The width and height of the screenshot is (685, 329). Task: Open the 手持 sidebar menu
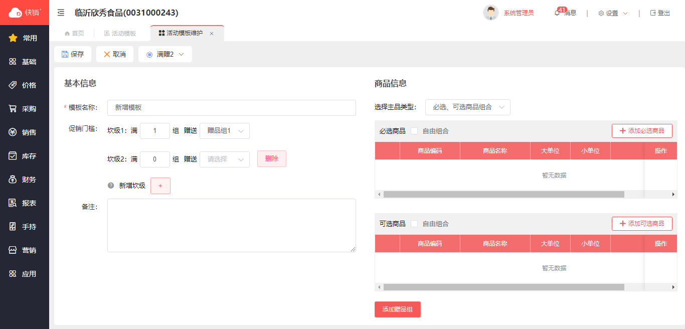pos(25,227)
